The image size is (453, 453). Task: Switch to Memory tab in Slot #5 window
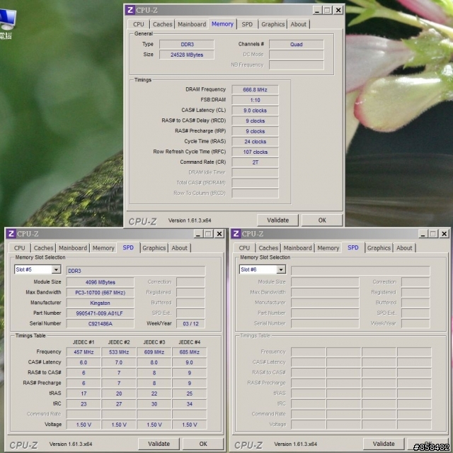click(x=103, y=248)
